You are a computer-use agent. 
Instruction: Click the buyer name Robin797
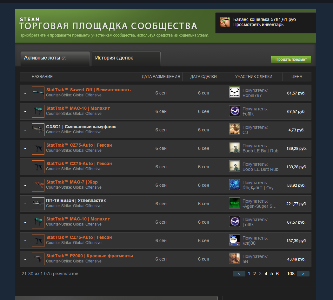point(252,95)
